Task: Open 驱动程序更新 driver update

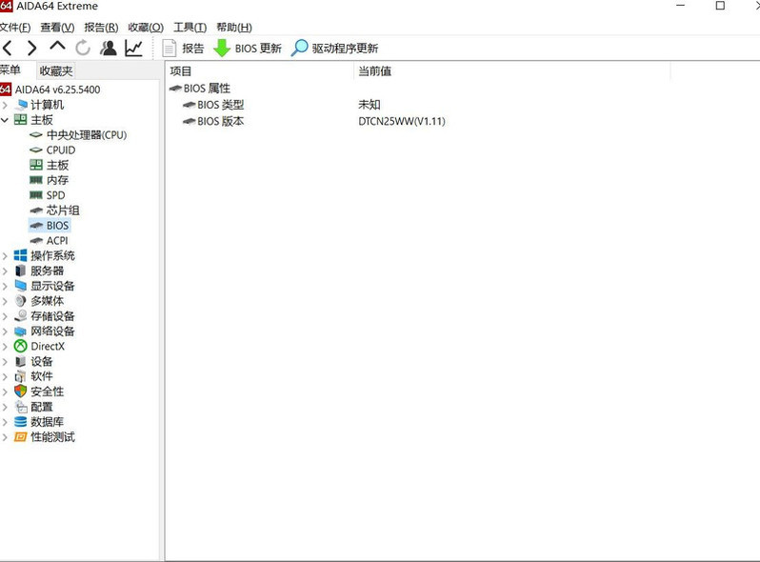Action: [335, 48]
